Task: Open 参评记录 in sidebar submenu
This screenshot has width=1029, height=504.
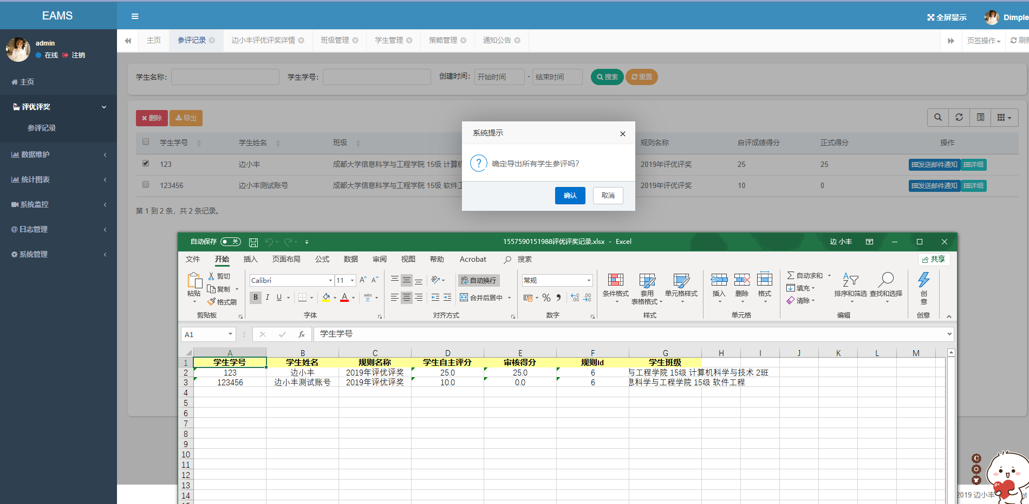Action: [x=42, y=128]
